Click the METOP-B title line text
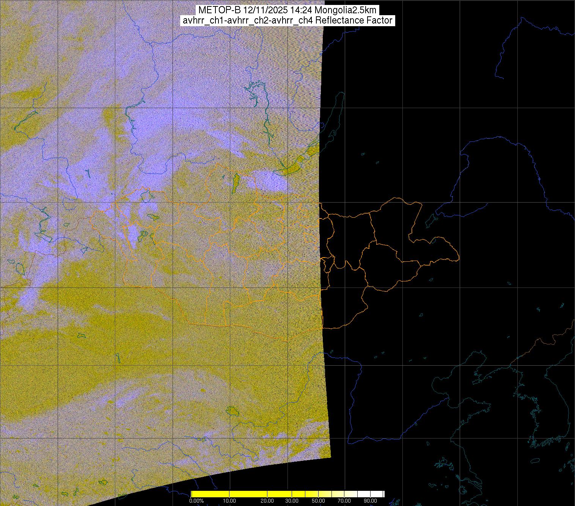Screen dimensions: 575x506 pyautogui.click(x=287, y=10)
